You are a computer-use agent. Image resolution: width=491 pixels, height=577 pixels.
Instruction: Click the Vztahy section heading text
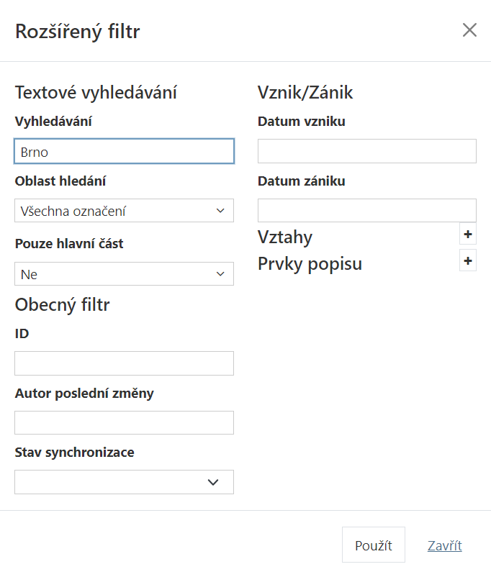285,237
